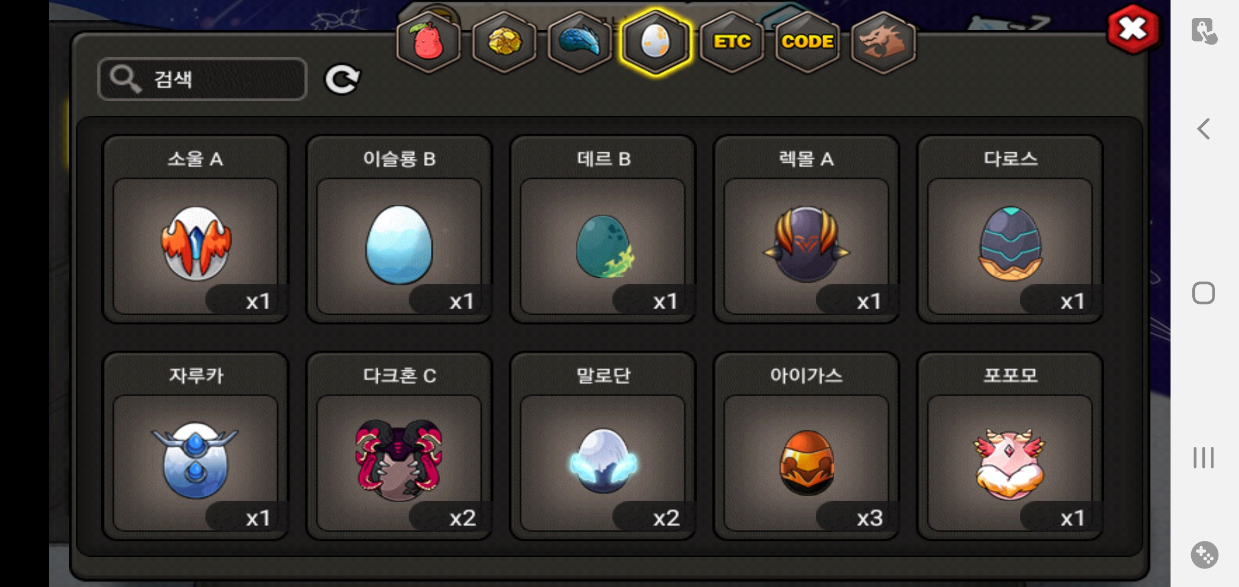Tap the Android home button
1239x587 pixels.
click(1204, 293)
